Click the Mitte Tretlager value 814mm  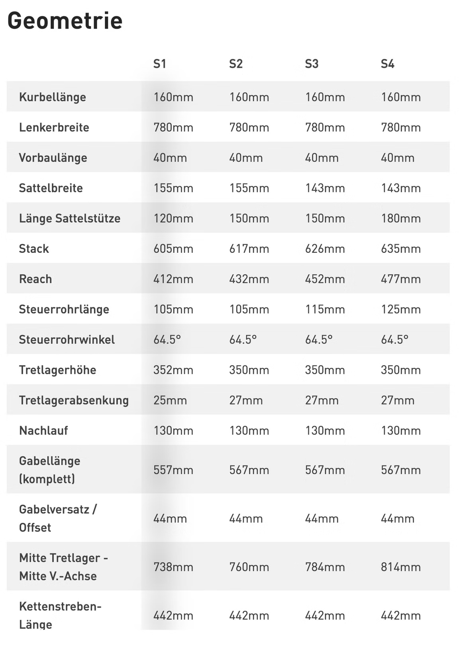400,567
